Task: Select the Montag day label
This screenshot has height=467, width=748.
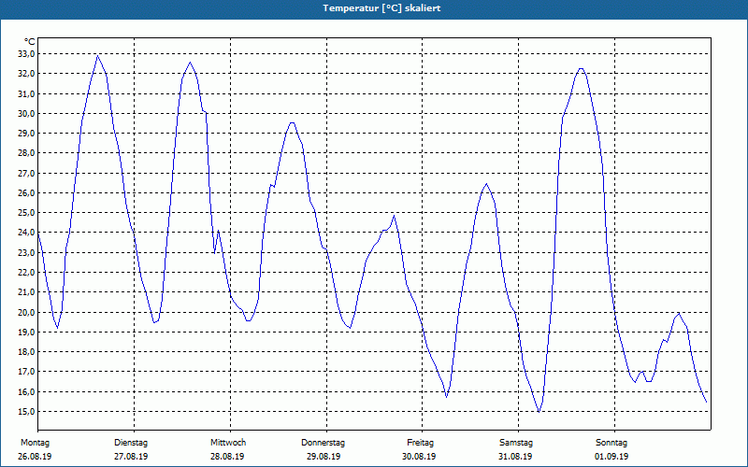Action: (35, 443)
